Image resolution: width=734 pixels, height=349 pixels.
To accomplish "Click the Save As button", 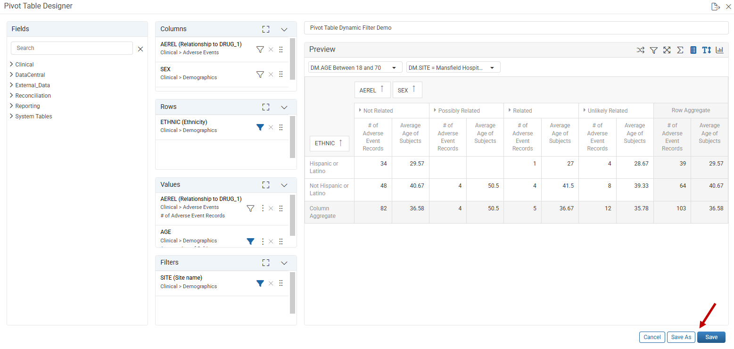I will (681, 337).
